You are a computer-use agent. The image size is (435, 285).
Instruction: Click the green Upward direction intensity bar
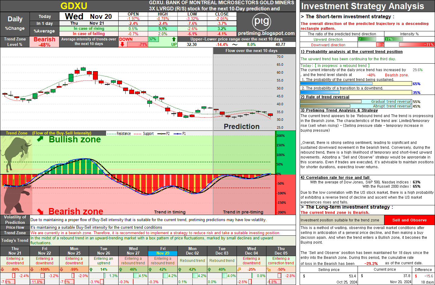click(x=394, y=39)
